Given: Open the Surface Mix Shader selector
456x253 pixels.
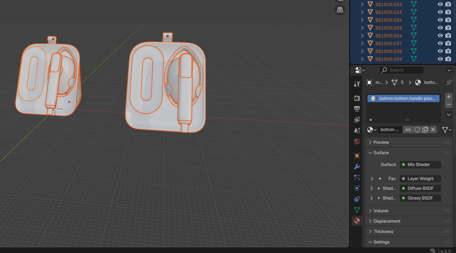Looking at the screenshot, I should (x=420, y=164).
